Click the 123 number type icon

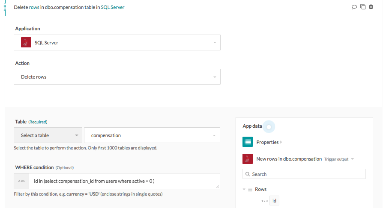tap(265, 201)
